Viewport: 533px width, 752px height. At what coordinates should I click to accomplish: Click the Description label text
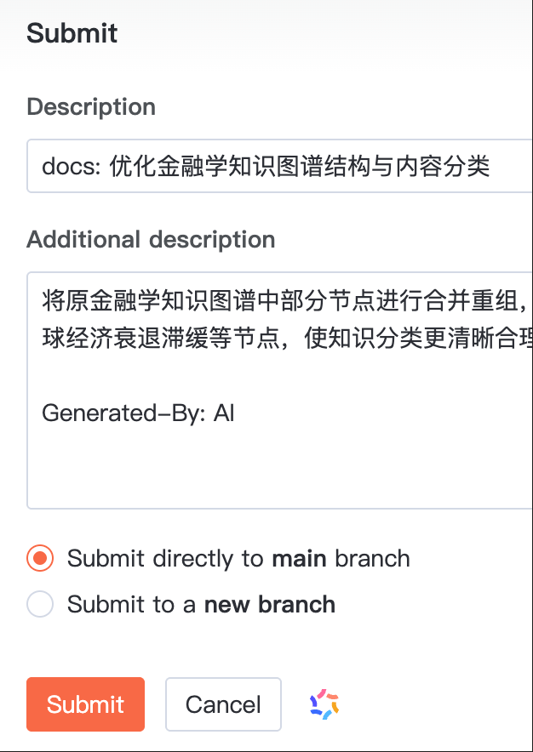pos(90,106)
